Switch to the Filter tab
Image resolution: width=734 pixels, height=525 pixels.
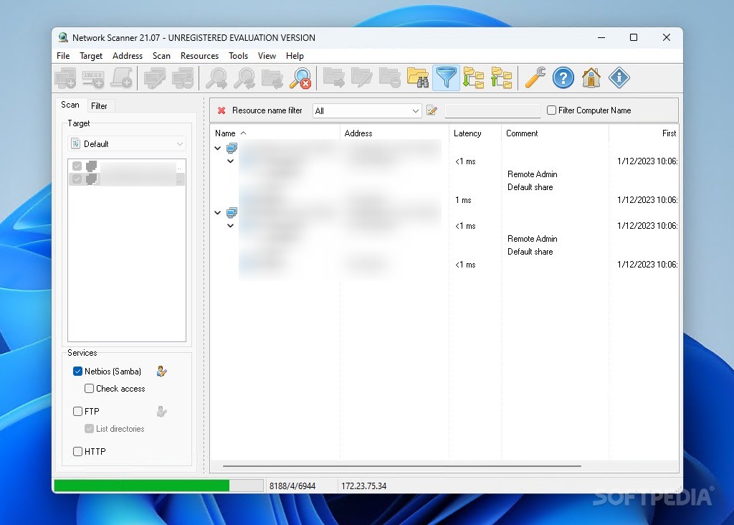tap(99, 106)
